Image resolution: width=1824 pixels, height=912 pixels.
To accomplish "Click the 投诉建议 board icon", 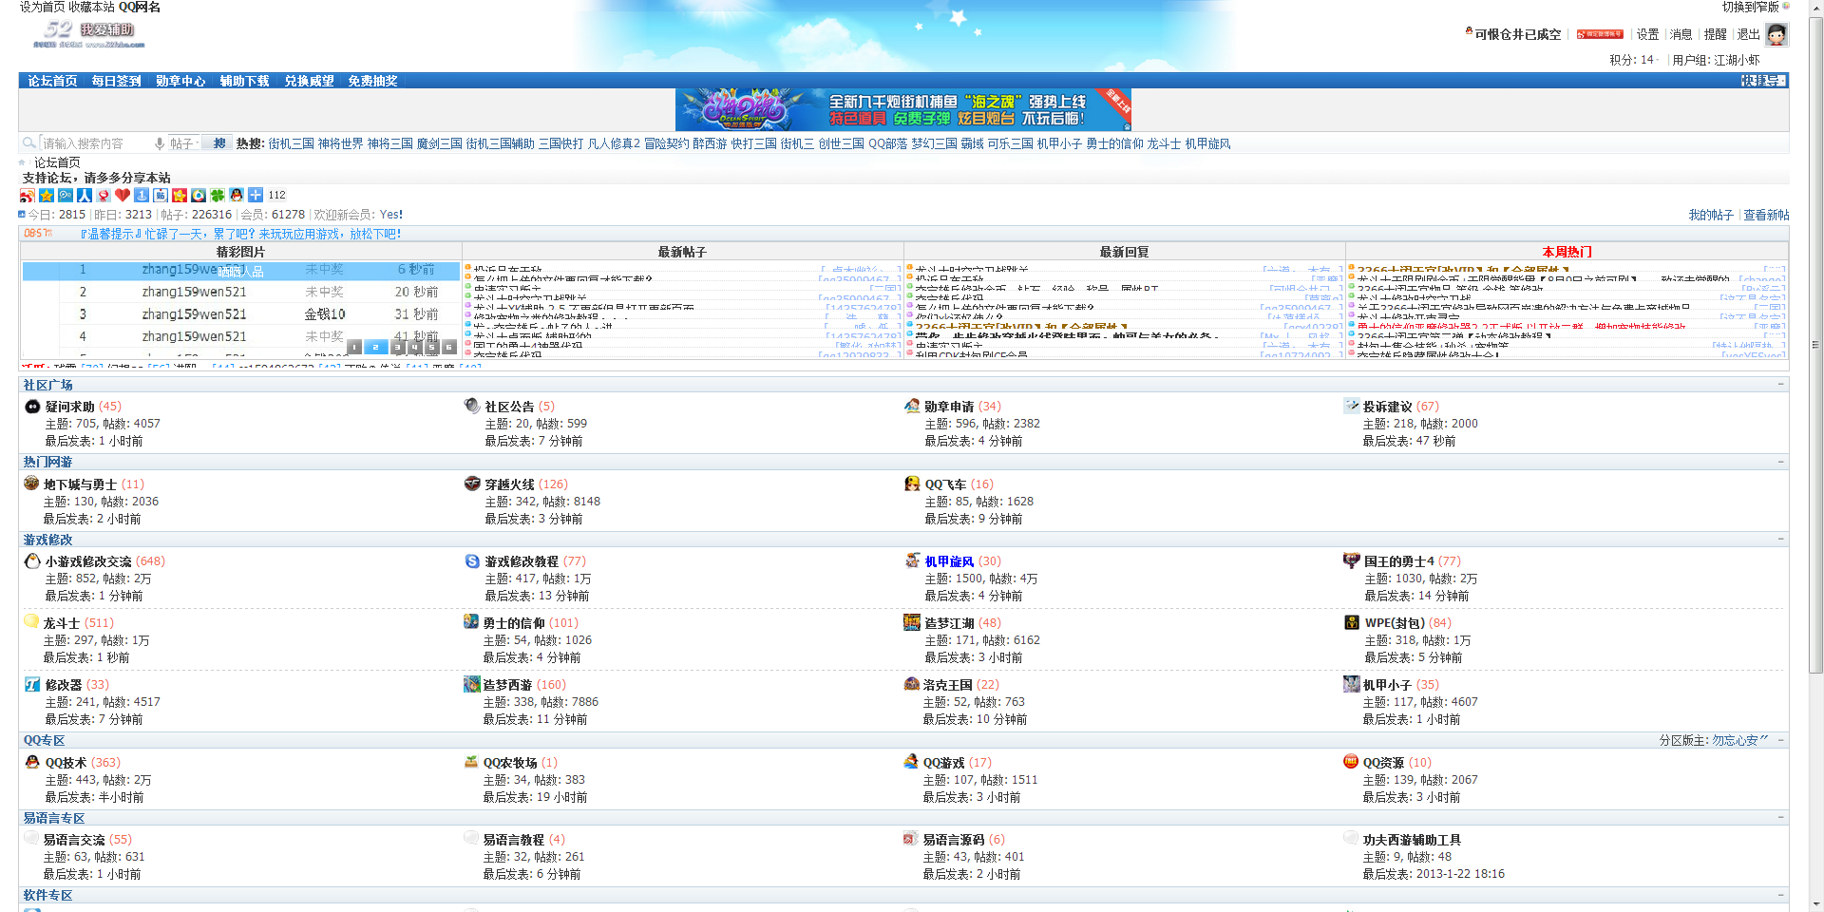I will [1352, 406].
